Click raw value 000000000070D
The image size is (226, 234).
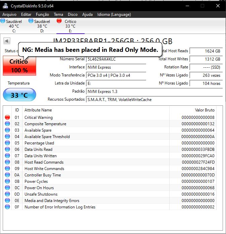tap(198, 175)
